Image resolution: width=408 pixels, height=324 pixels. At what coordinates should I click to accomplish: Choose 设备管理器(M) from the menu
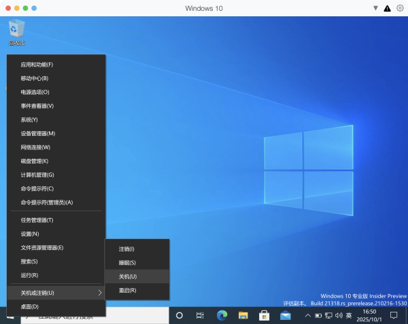pyautogui.click(x=38, y=133)
